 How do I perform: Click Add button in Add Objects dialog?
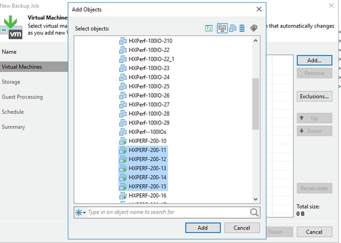coord(203,228)
